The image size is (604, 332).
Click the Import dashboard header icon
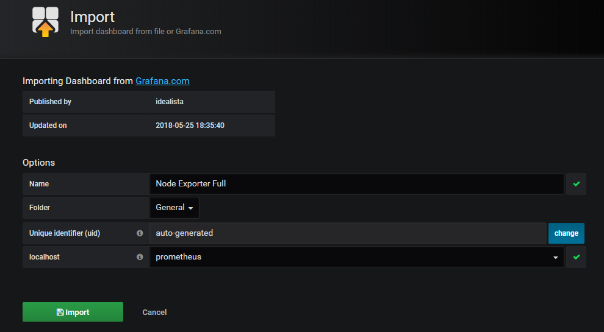coord(46,22)
